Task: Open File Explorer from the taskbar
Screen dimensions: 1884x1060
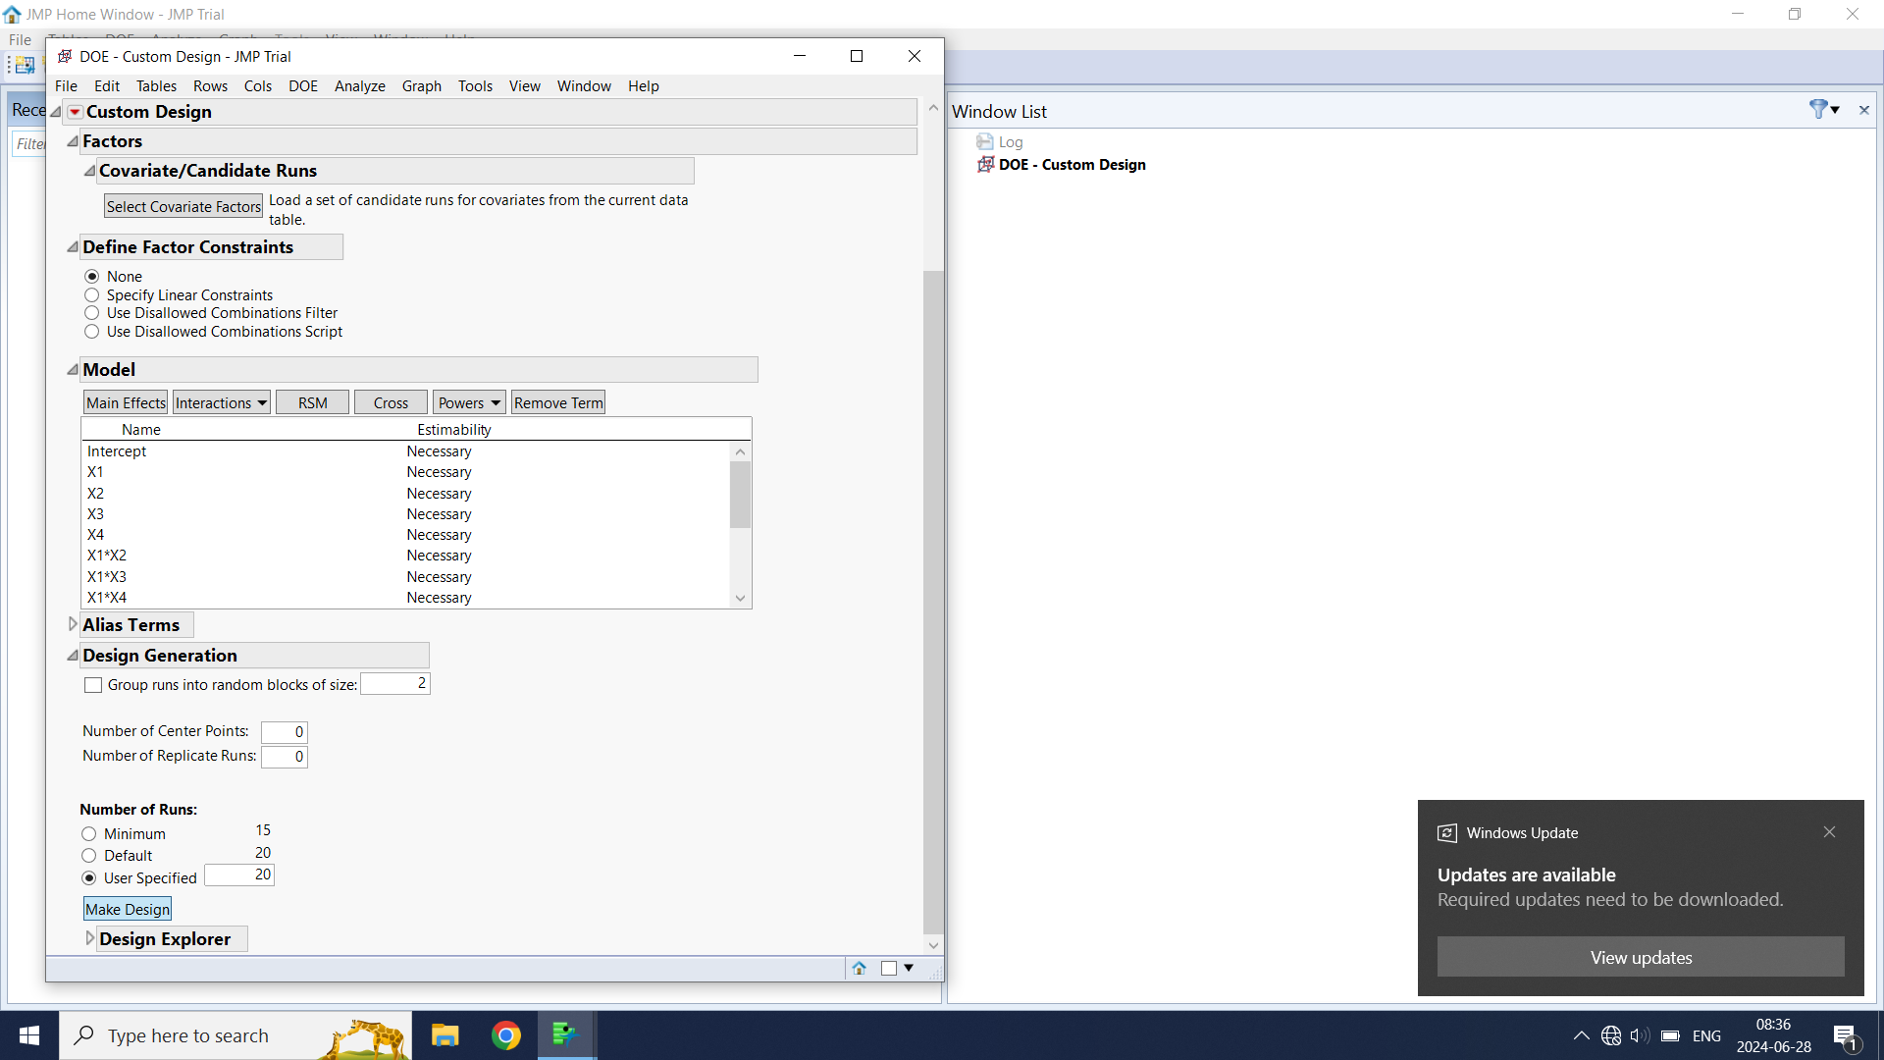Action: (x=445, y=1035)
